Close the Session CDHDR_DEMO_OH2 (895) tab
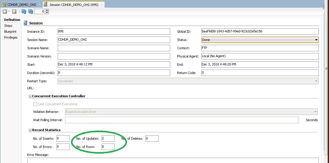This screenshot has width=329, height=163. tap(101, 4)
